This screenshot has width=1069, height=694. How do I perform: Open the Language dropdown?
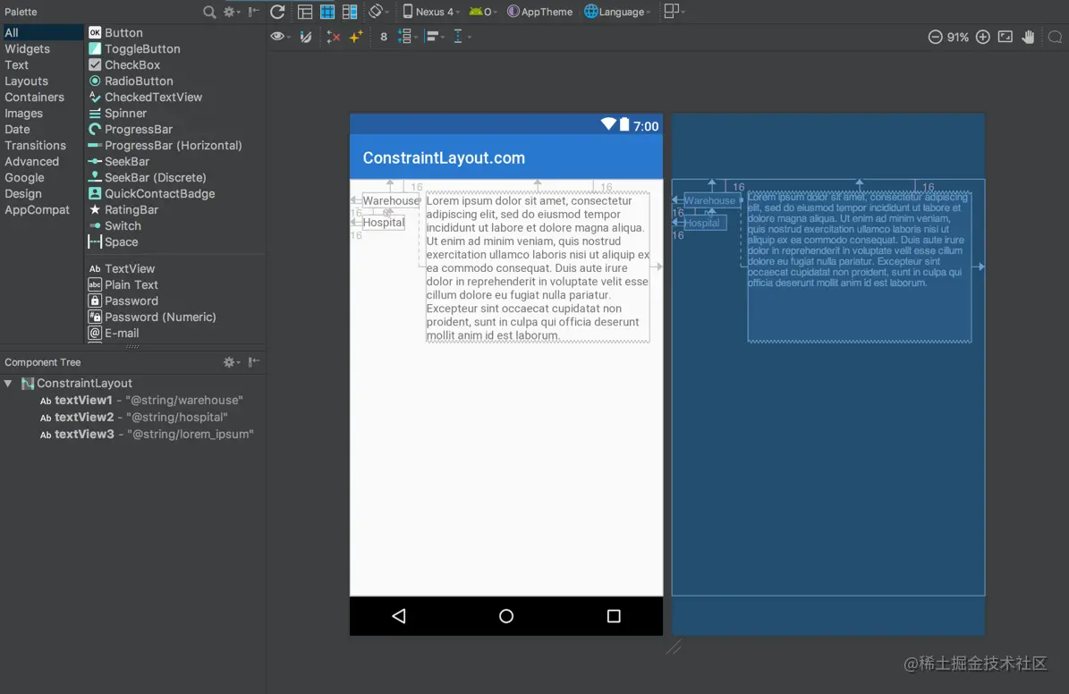click(x=618, y=12)
